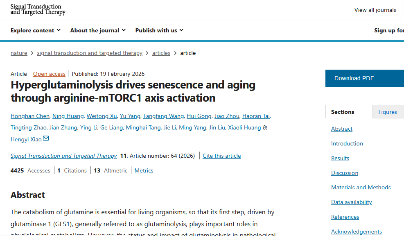Click the Open access link
Screen dimensions: 404x236
pyautogui.click(x=49, y=74)
